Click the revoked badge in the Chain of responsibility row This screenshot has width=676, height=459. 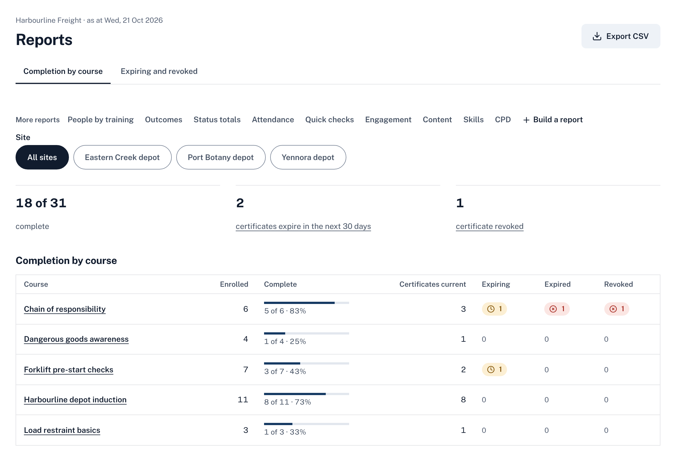(x=617, y=309)
